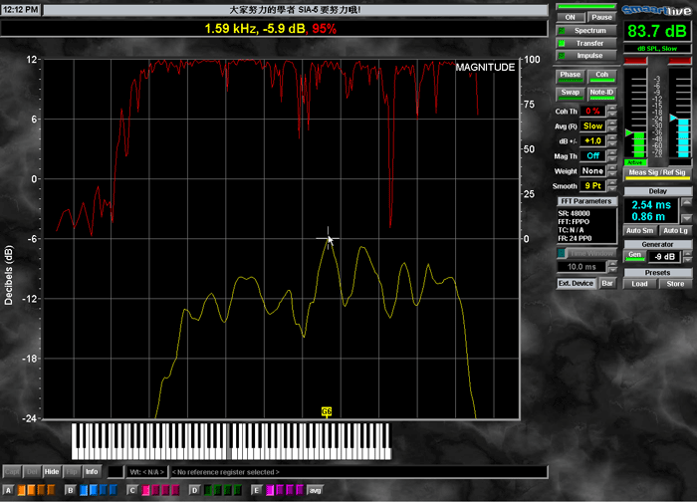The height and width of the screenshot is (502, 697).
Task: Click the Hide reference trace button
Action: click(x=52, y=471)
